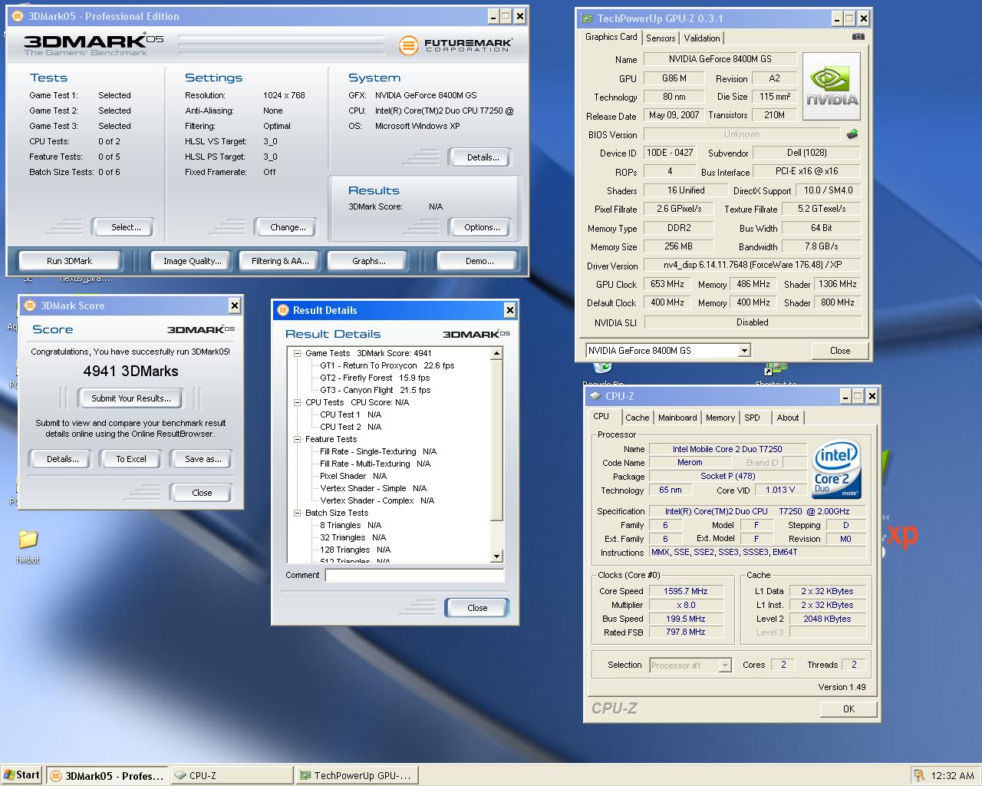This screenshot has height=786, width=982.
Task: Click the Result Details scroll-up arrow
Action: coord(496,354)
